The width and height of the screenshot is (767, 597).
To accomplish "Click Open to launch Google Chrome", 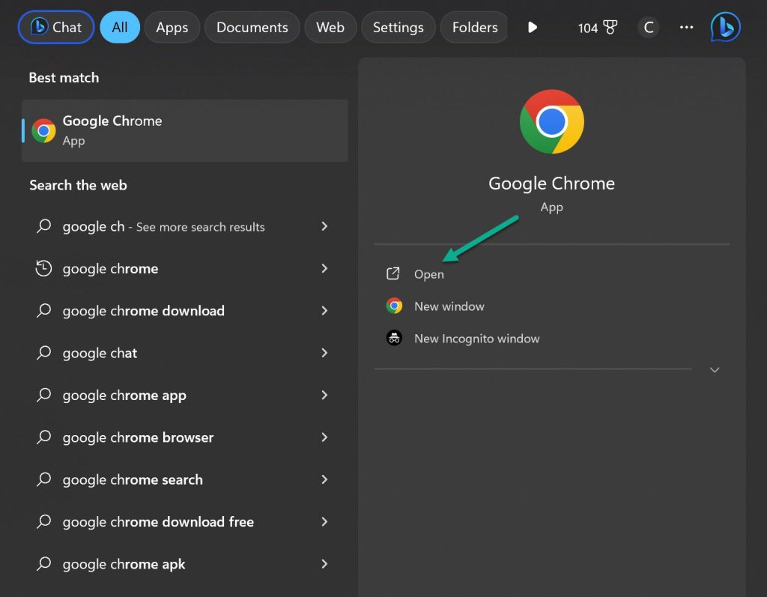I will (x=428, y=274).
